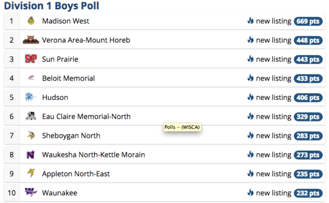Select the Sun Prairie red logo

31,59
